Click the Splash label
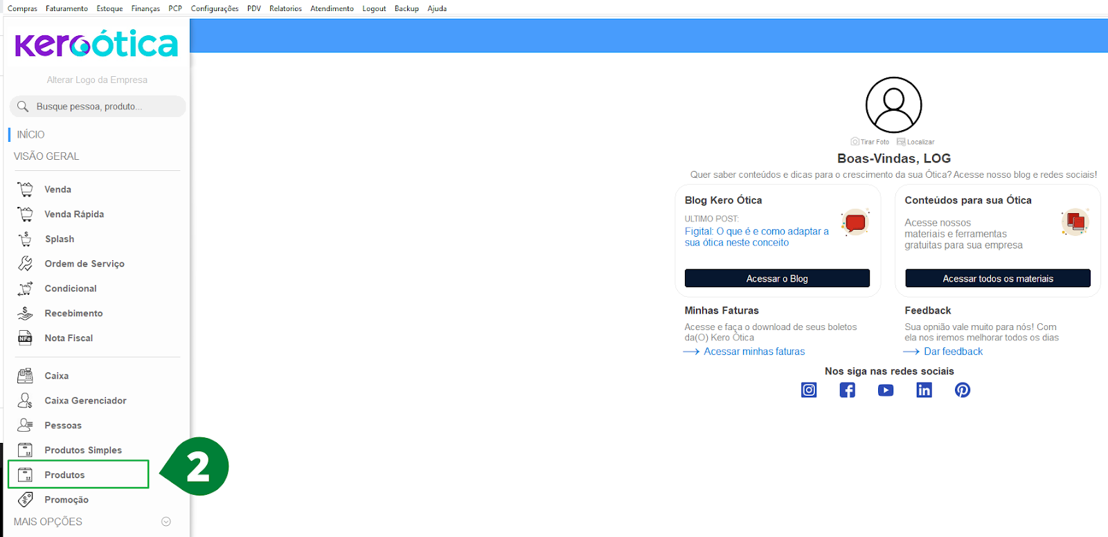 point(60,239)
